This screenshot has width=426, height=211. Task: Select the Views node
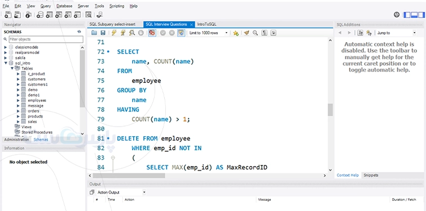coord(27,127)
